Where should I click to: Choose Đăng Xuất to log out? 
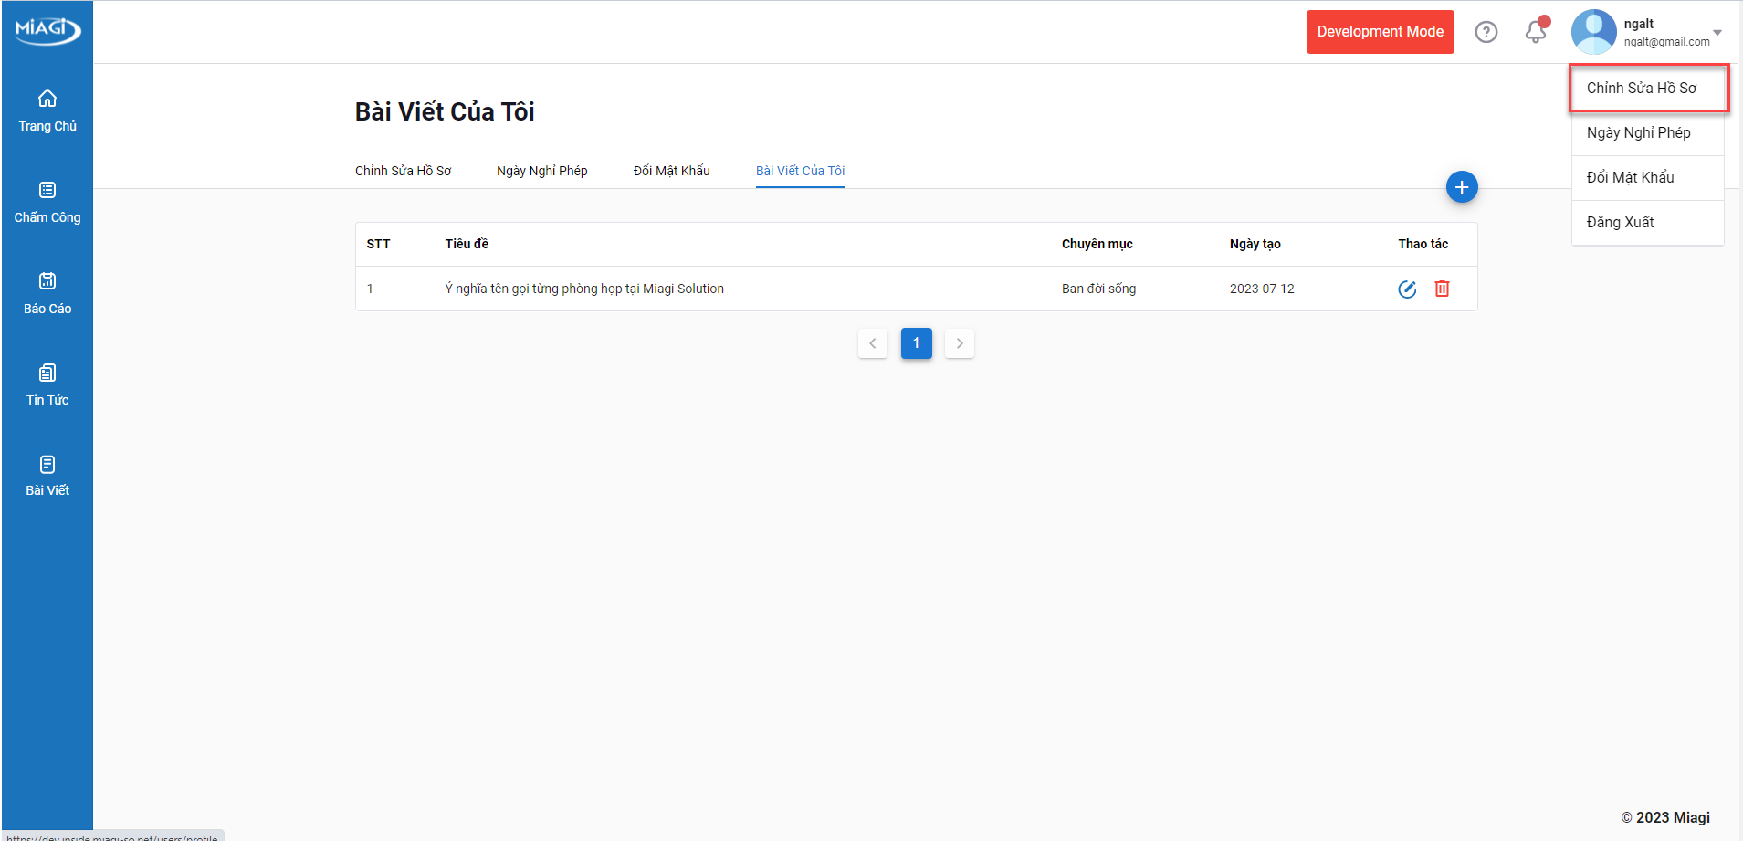[x=1621, y=223]
